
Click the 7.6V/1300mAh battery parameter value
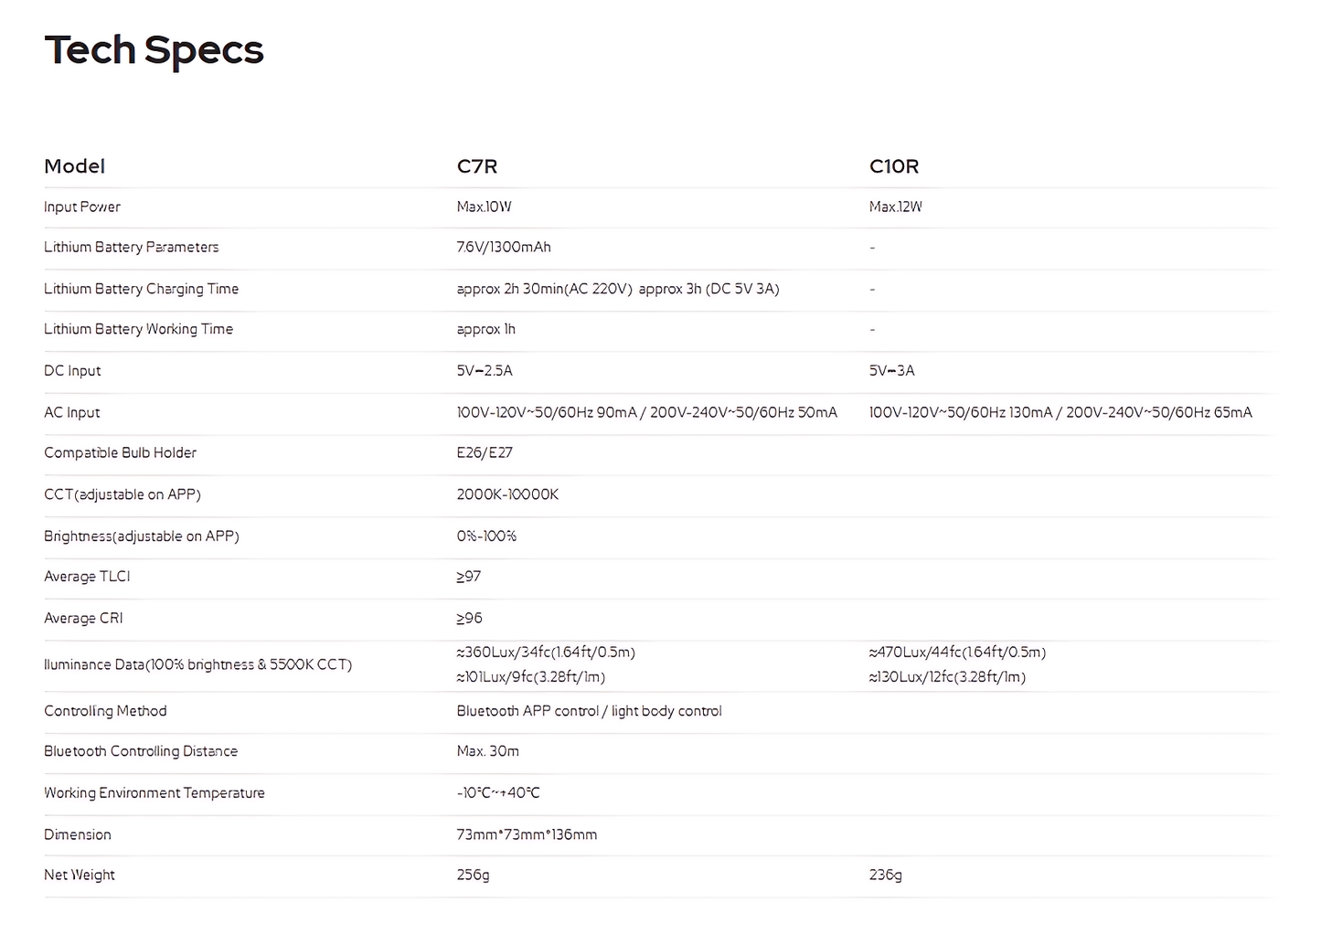pos(504,248)
